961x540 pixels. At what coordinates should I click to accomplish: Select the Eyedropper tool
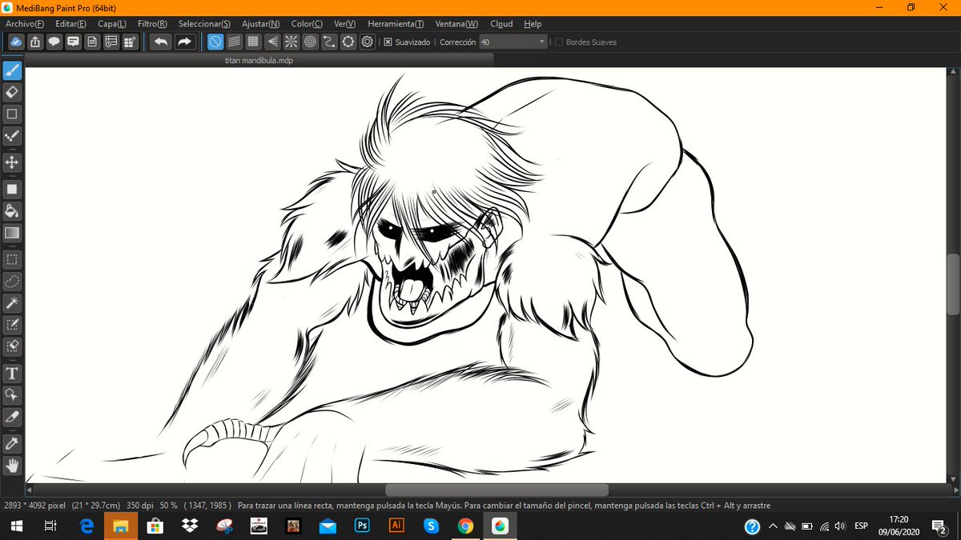tap(12, 443)
